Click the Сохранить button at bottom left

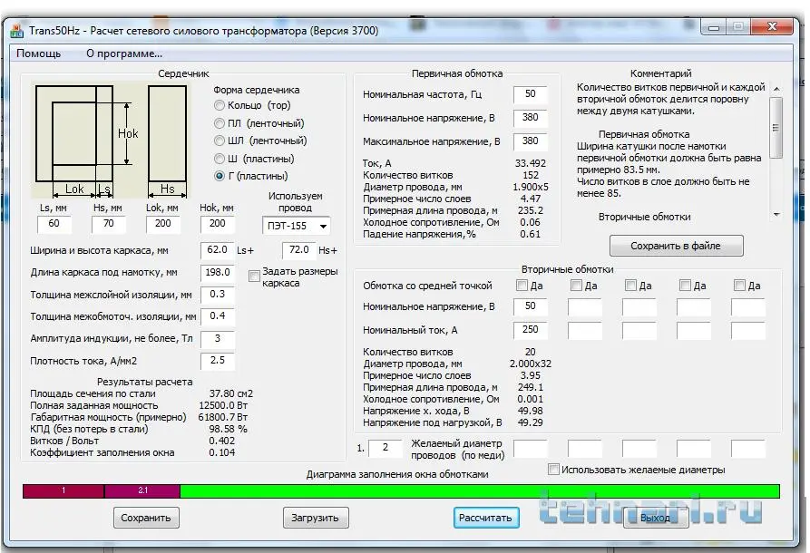[x=146, y=518]
